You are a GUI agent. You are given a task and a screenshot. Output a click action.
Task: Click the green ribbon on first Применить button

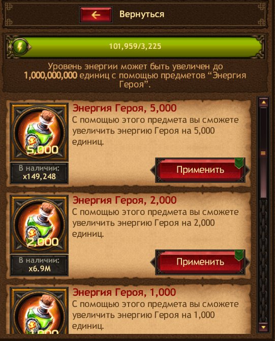tap(239, 163)
